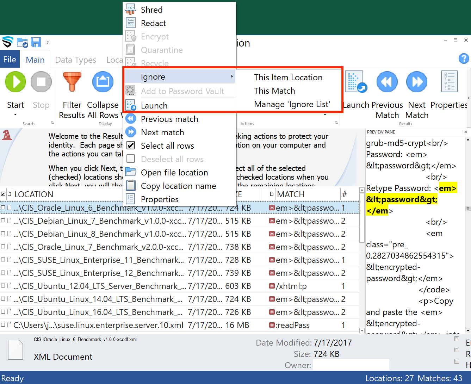This screenshot has width=471, height=384.
Task: Click the Previous Match ribbon icon
Action: coord(387,82)
